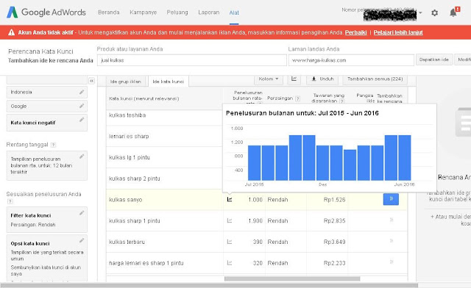Click the Jun 2016 chart bar
Image resolution: width=471 pixels, height=288 pixels.
[405, 158]
